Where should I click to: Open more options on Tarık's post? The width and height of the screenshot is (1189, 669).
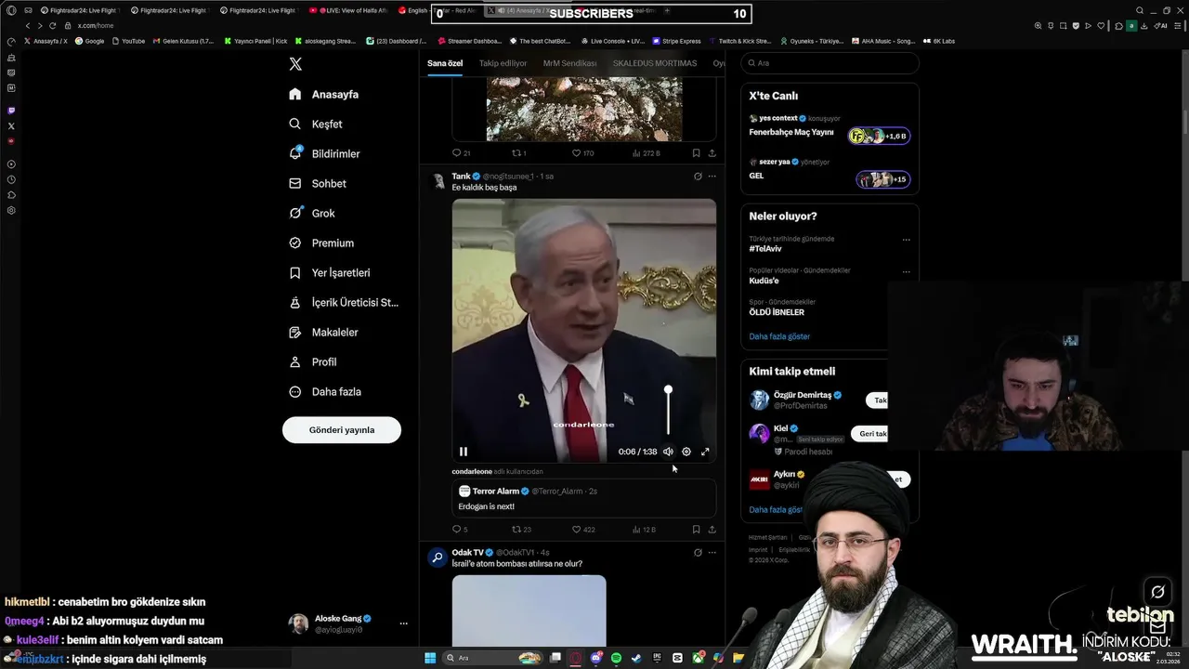pos(712,176)
